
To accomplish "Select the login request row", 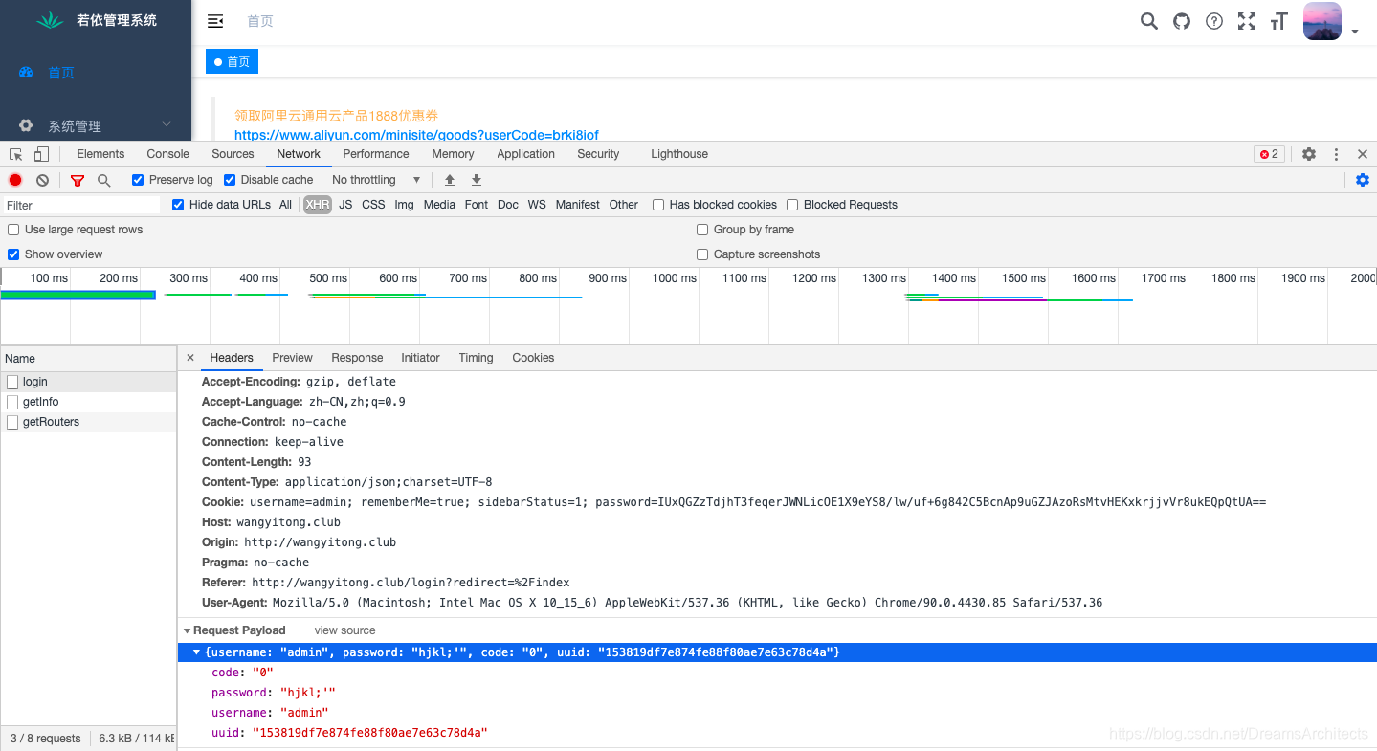I will click(88, 382).
